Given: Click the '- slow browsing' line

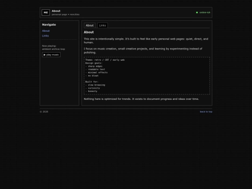Looking at the screenshot, I should [95, 85].
